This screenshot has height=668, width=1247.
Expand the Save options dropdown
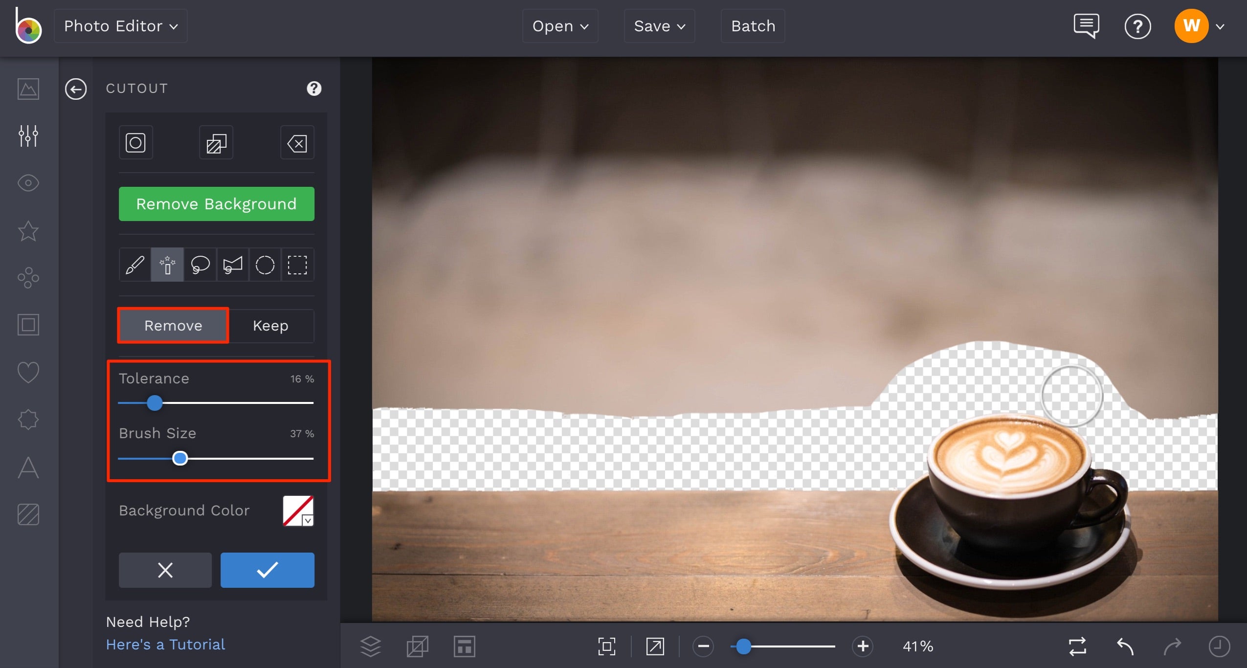pyautogui.click(x=659, y=26)
